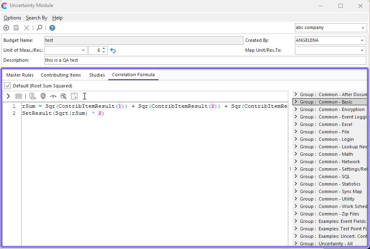Click the formula toolbar magnifier find icon
The image size is (370, 249).
tap(63, 96)
